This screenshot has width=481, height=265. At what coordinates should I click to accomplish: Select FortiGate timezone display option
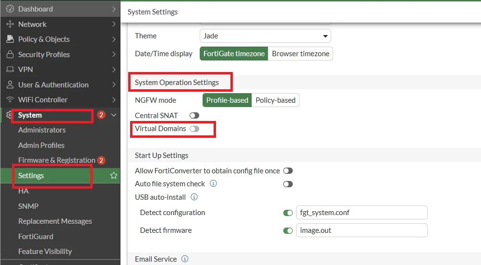click(x=234, y=54)
